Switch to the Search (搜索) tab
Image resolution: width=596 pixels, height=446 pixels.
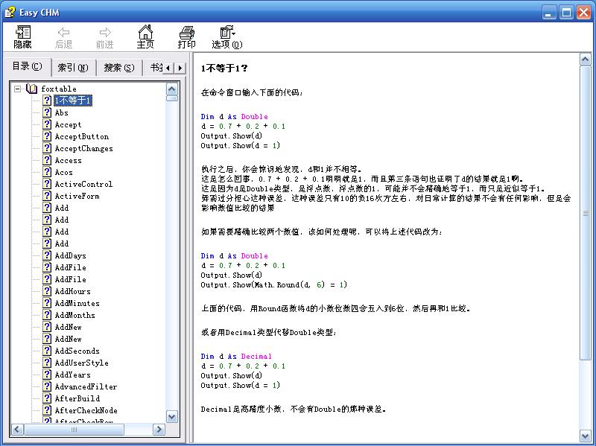pos(119,68)
